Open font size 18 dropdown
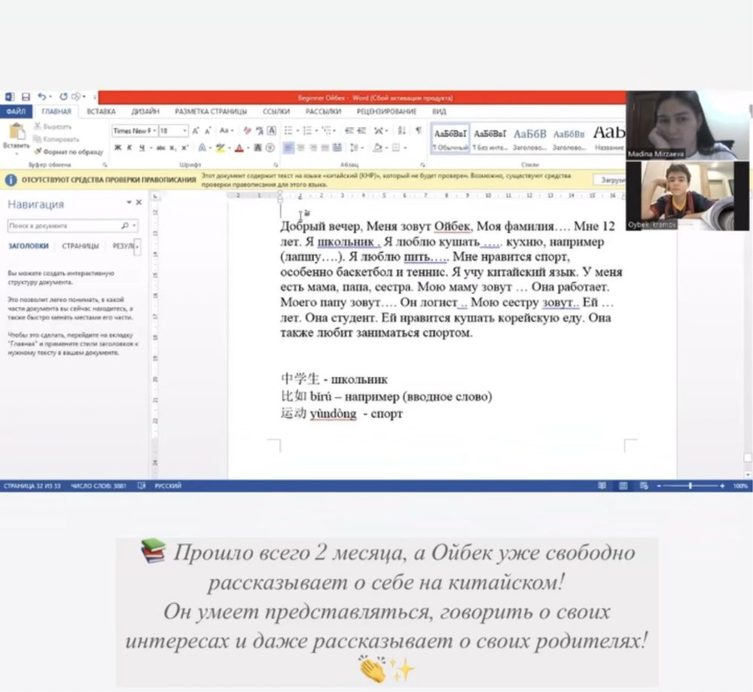The width and height of the screenshot is (753, 692). pos(185,130)
